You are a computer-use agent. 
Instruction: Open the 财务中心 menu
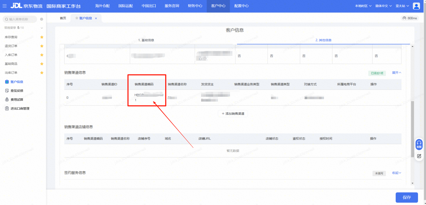[195, 6]
